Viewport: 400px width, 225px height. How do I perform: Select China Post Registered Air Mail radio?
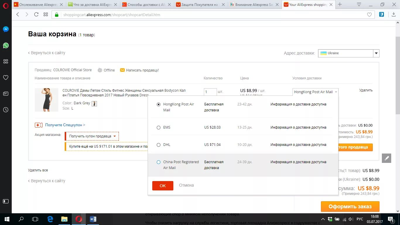(x=158, y=162)
